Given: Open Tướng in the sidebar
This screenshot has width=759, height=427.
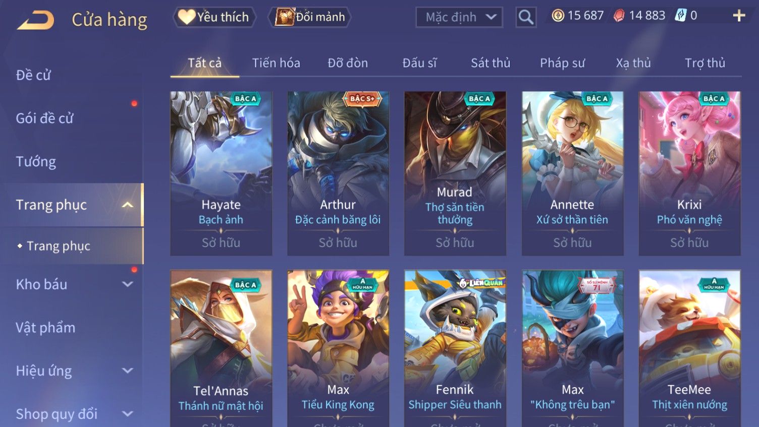Looking at the screenshot, I should click(x=36, y=162).
